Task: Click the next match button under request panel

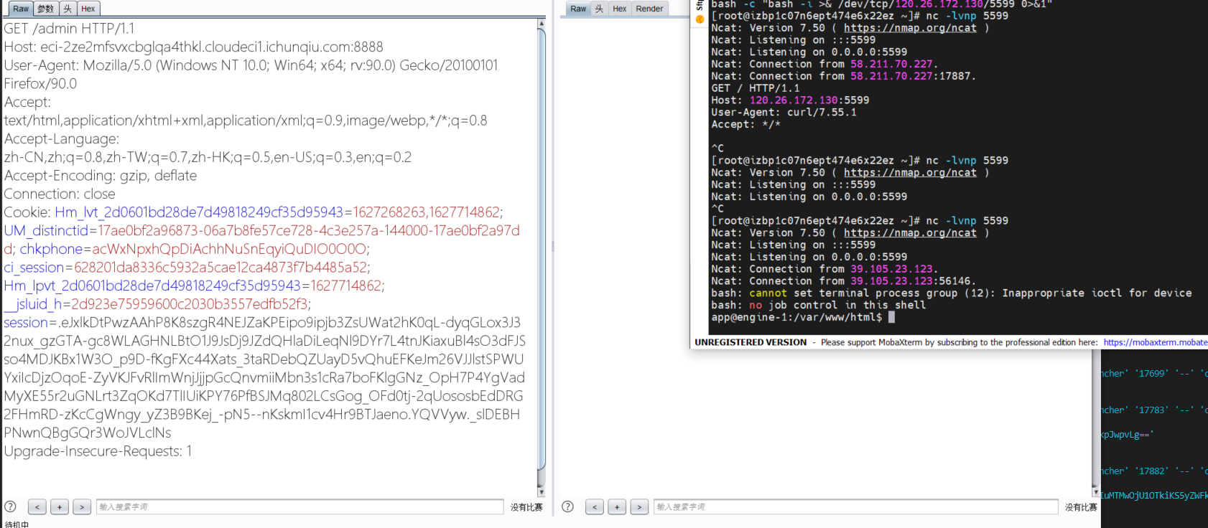Action: click(x=82, y=507)
